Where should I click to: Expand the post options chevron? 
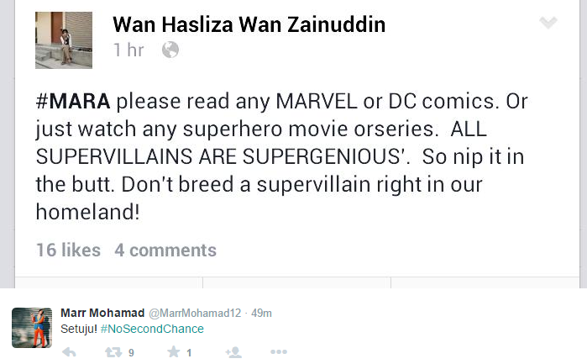tap(548, 23)
